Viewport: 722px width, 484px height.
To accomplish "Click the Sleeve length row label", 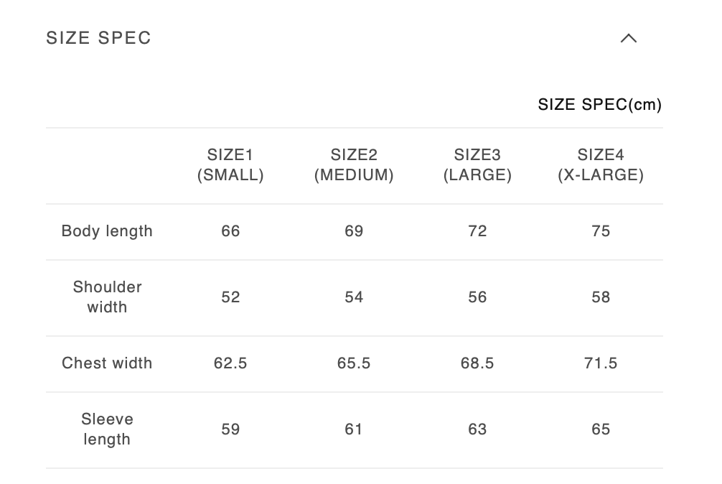I will coord(107,429).
